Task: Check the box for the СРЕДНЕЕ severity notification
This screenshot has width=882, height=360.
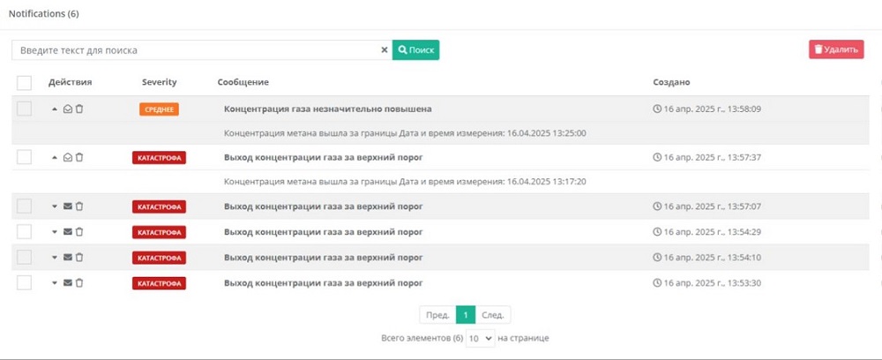Action: click(x=24, y=109)
